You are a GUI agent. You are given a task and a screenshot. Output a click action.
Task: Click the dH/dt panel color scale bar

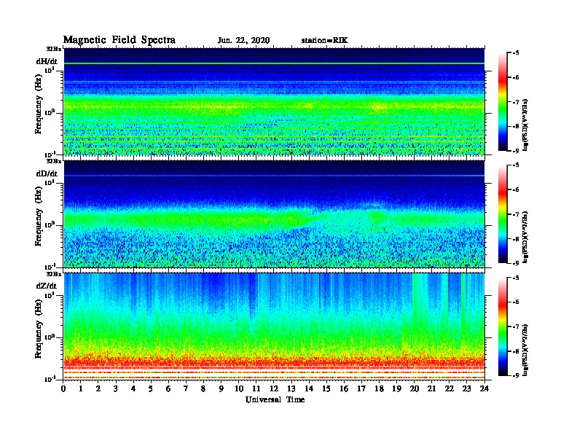coord(503,102)
